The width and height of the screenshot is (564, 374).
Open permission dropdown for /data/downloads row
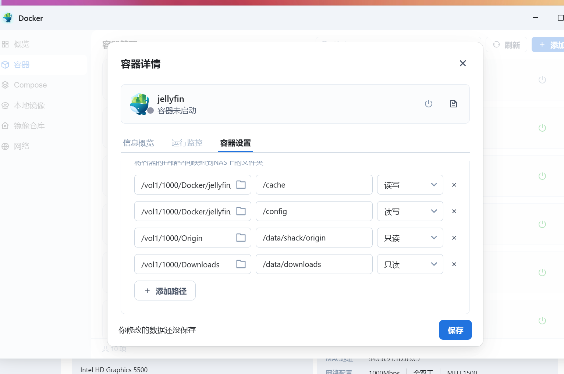410,264
